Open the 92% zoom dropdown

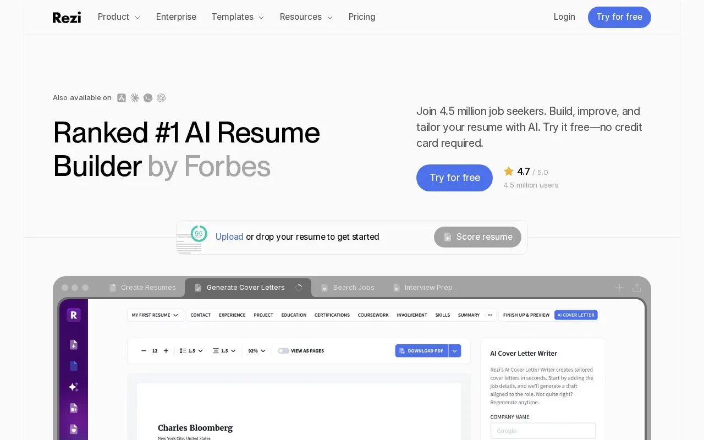coord(257,350)
